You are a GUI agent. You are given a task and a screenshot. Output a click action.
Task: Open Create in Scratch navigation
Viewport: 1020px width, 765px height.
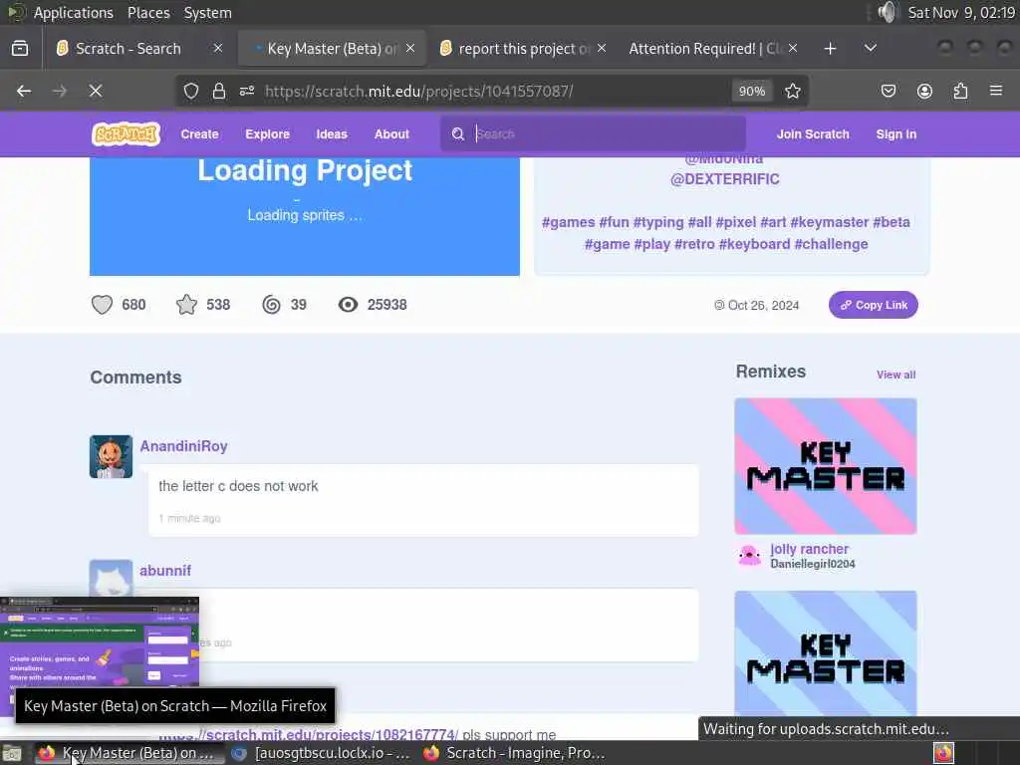coord(199,134)
